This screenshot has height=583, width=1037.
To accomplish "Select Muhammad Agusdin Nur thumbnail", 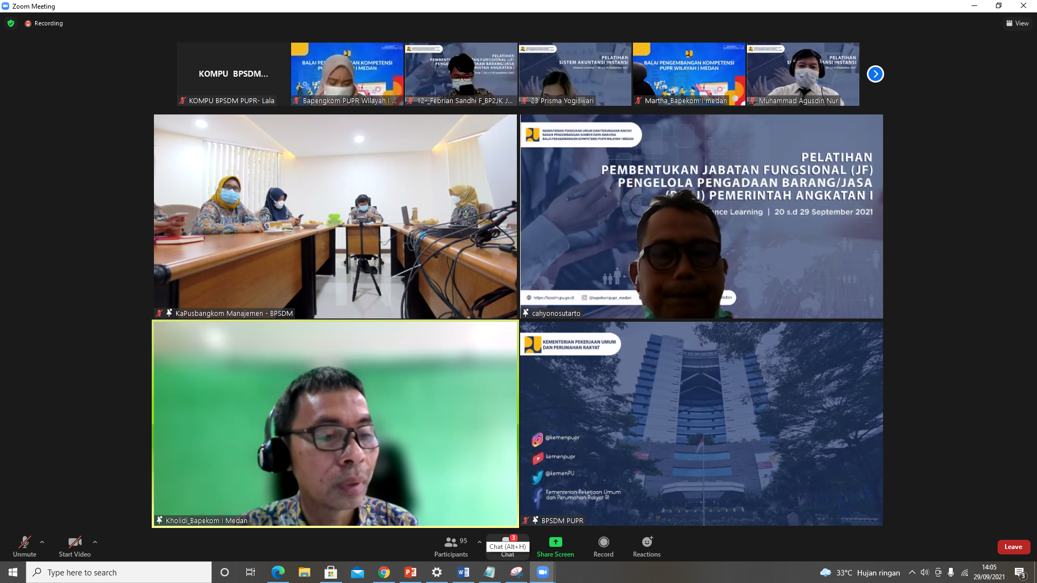I will [803, 74].
